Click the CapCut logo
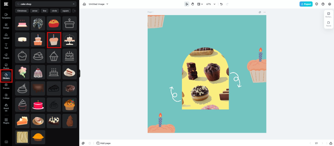Image resolution: width=334 pixels, height=146 pixels. pyautogui.click(x=6, y=4)
